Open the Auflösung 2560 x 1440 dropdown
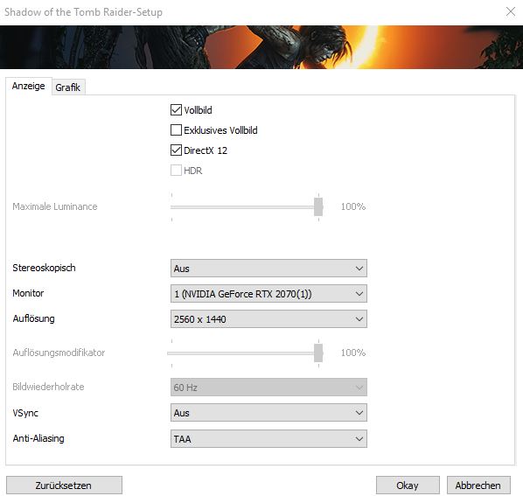 268,319
